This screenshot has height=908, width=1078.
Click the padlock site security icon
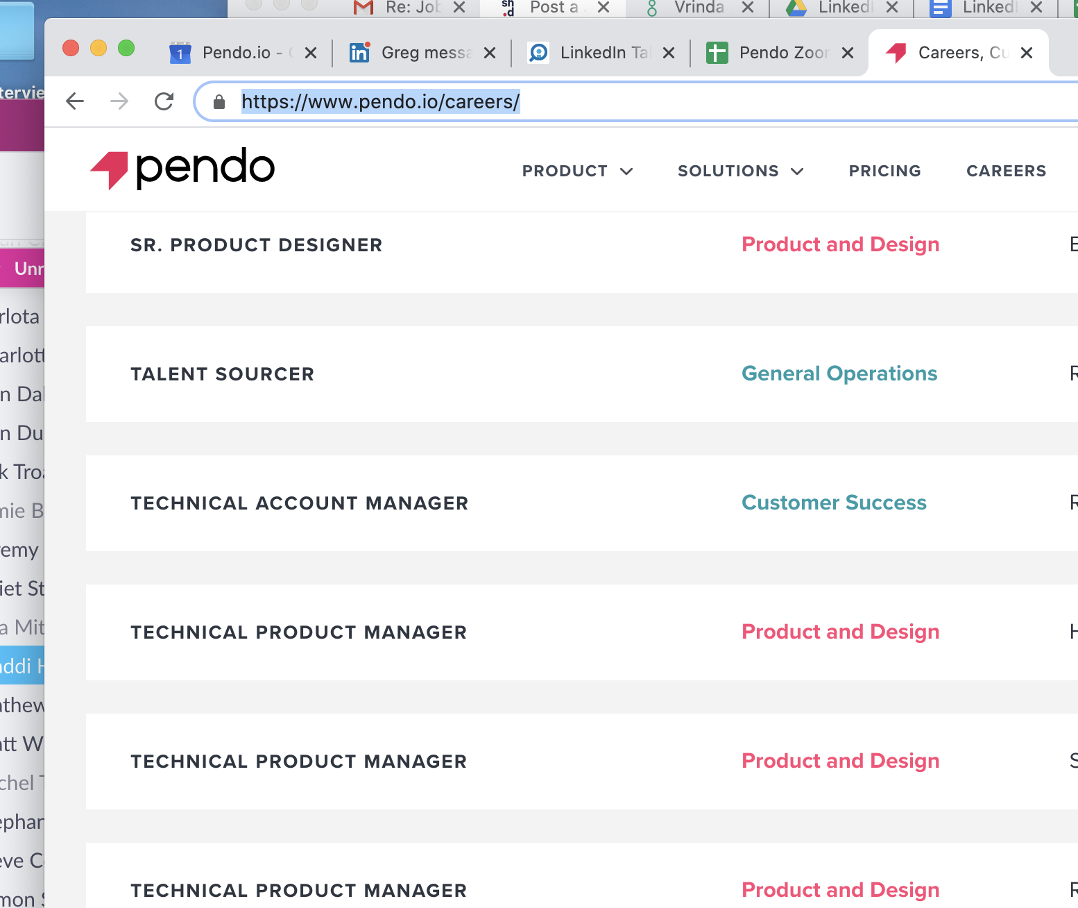click(x=219, y=102)
